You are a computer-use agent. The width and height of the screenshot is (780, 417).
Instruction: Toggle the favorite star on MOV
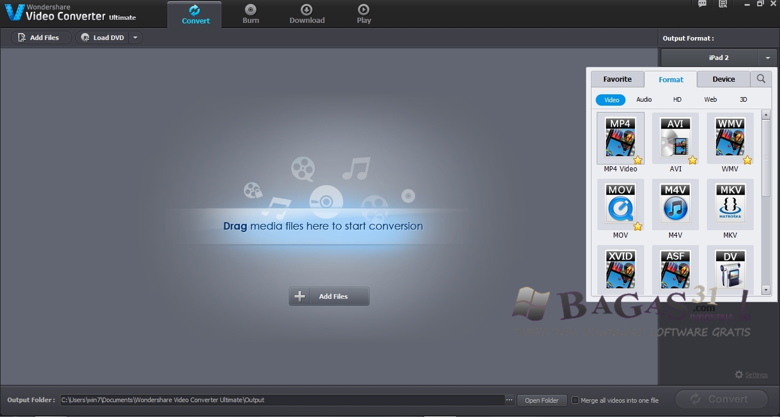(x=638, y=226)
